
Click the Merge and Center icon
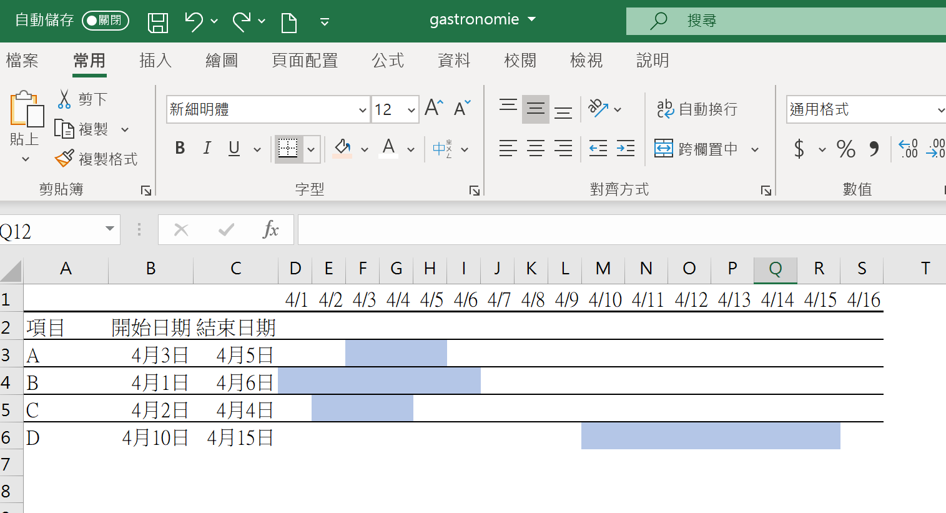[664, 149]
